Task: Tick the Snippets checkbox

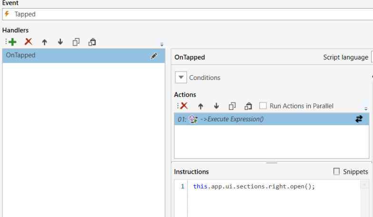Action: tap(337, 171)
